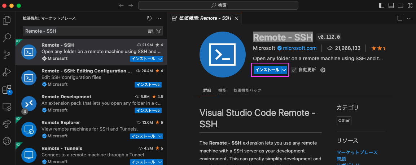The image size is (416, 165).
Task: Open Remote Explorer in activity bar
Action: click(7, 107)
